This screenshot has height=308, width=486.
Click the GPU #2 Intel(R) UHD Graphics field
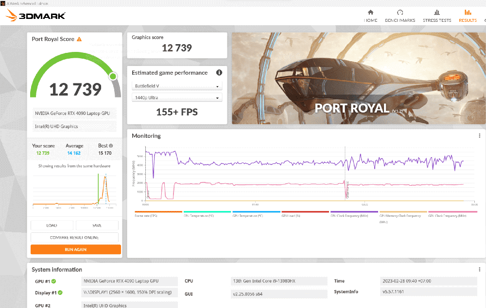click(130, 305)
